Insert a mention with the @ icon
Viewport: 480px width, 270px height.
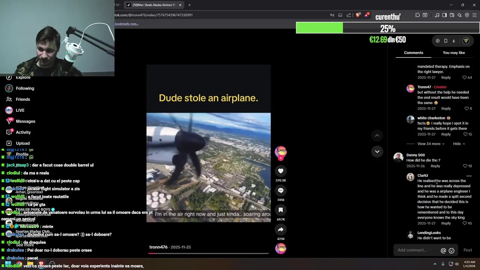pos(443,250)
